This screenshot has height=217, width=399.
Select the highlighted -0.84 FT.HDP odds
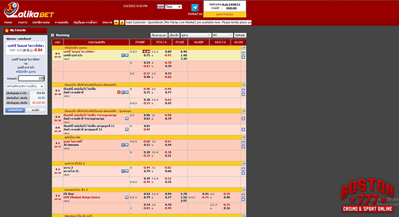146,51
